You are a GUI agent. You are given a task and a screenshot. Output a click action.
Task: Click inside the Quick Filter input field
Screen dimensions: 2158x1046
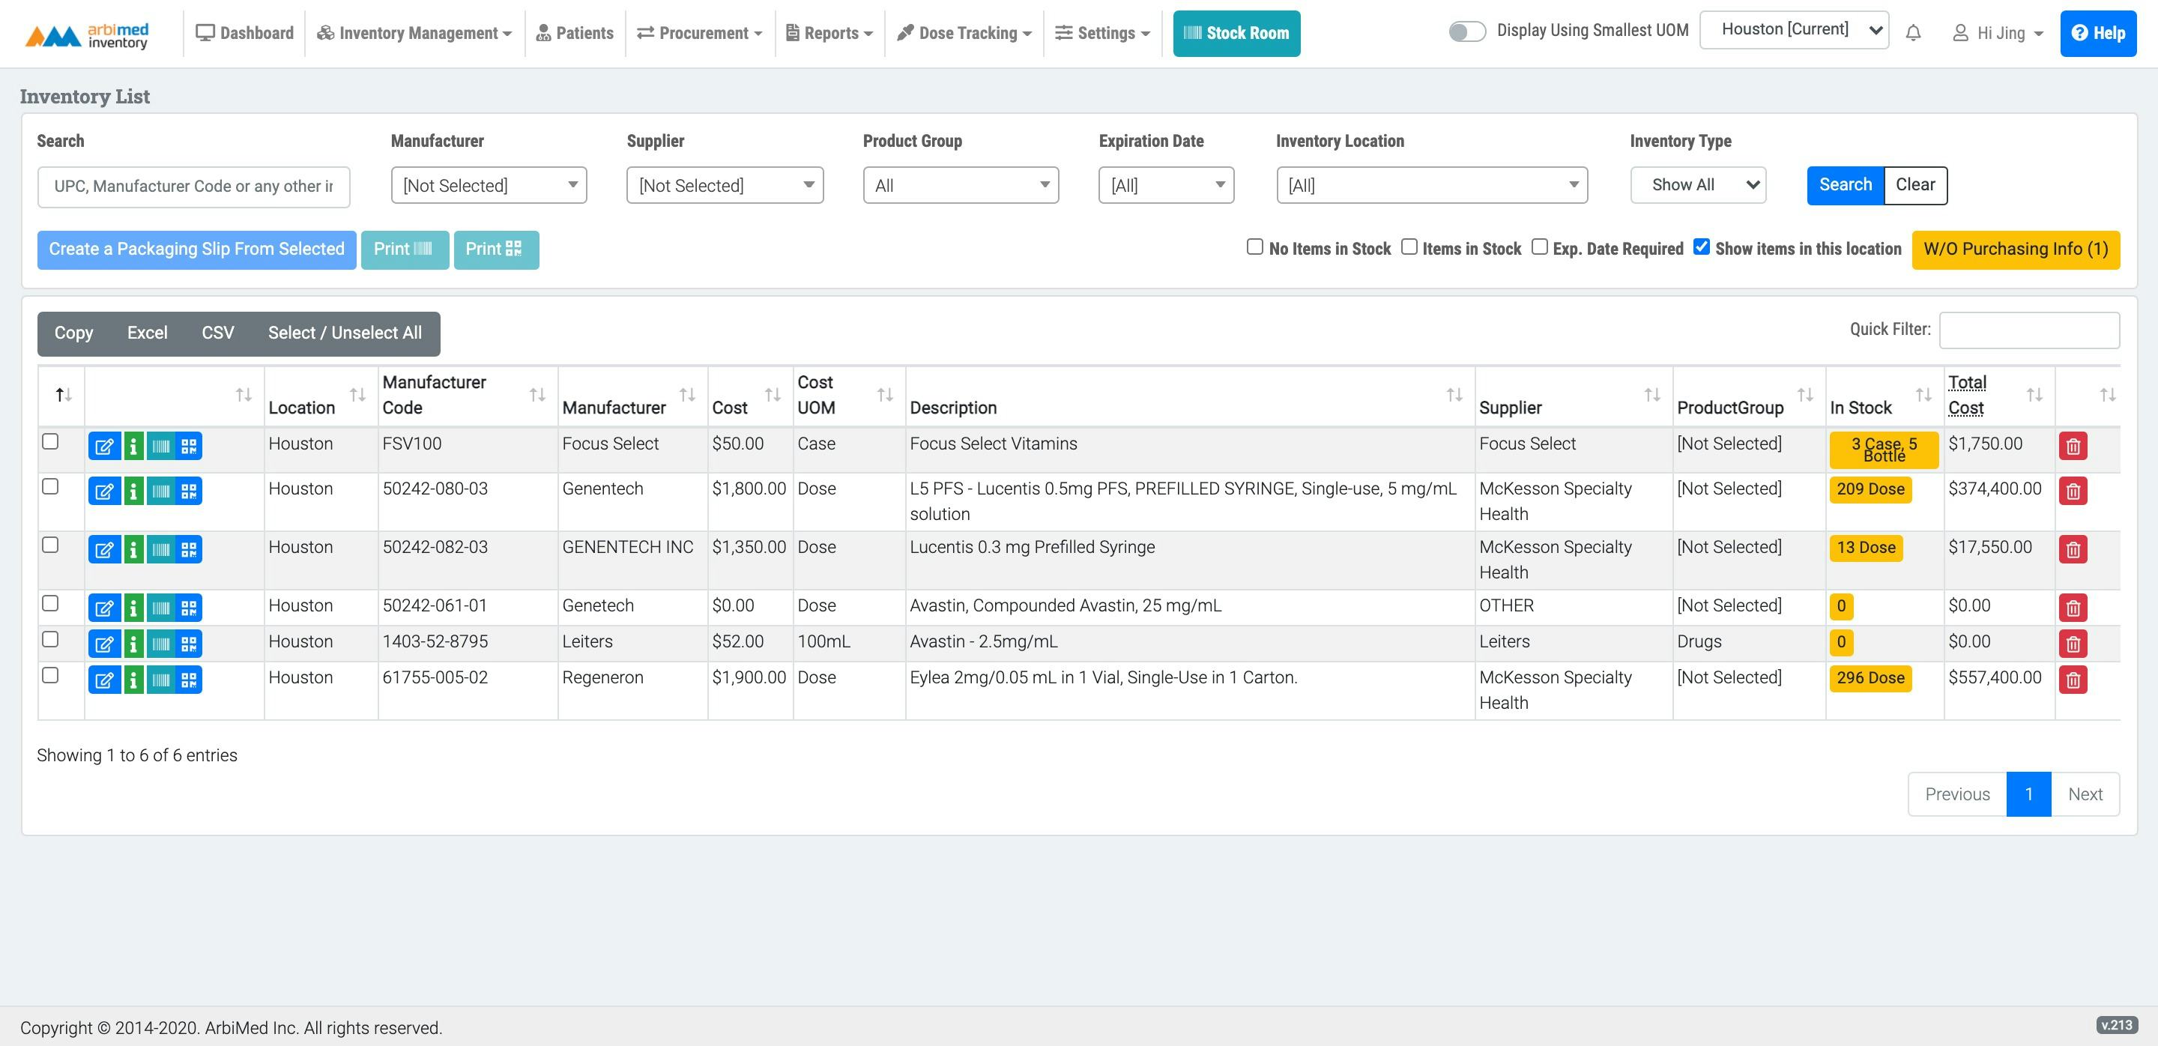click(2028, 329)
